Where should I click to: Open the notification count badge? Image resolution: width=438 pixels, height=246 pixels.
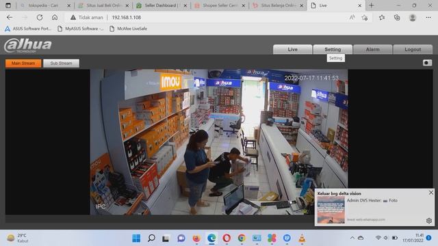(x=428, y=238)
